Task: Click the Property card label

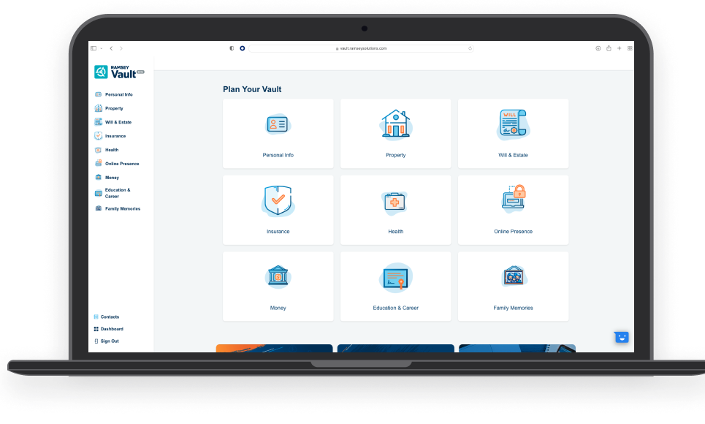Action: pyautogui.click(x=396, y=155)
